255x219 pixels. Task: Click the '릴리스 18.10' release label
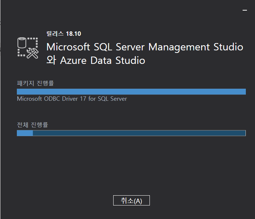pos(64,34)
